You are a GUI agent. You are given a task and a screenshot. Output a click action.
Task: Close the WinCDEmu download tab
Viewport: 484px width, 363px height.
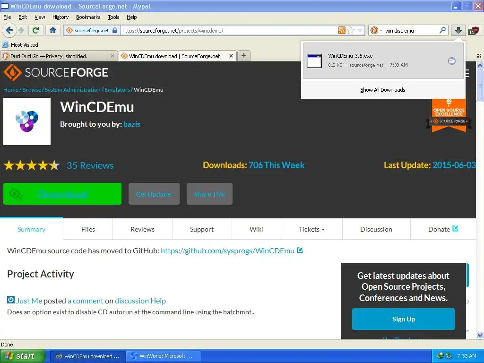[x=231, y=56]
